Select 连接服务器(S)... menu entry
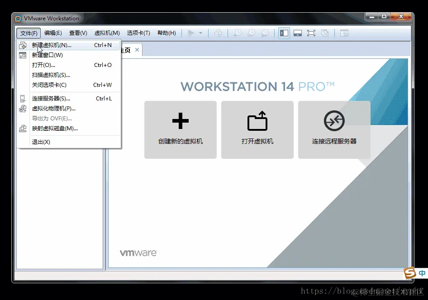The height and width of the screenshot is (300, 428). tap(69, 99)
